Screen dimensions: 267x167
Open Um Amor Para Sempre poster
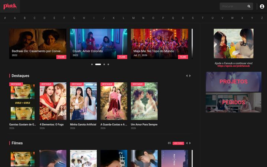tap(144, 101)
